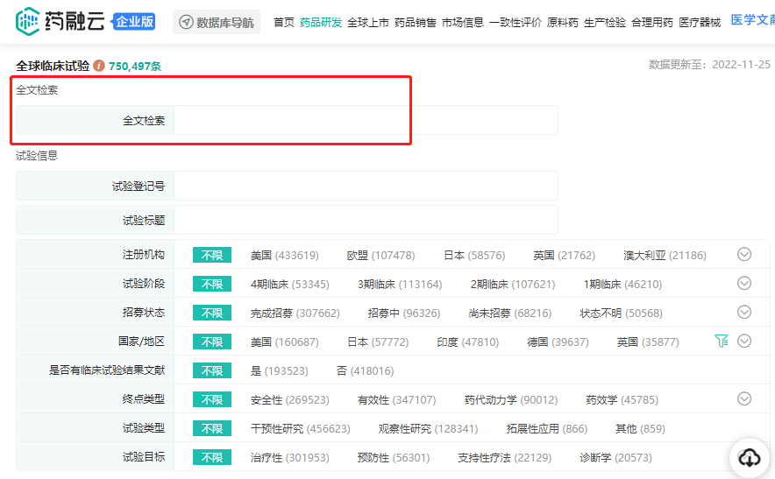Click the 全文检索 input field
This screenshot has height=479, width=775.
[366, 121]
